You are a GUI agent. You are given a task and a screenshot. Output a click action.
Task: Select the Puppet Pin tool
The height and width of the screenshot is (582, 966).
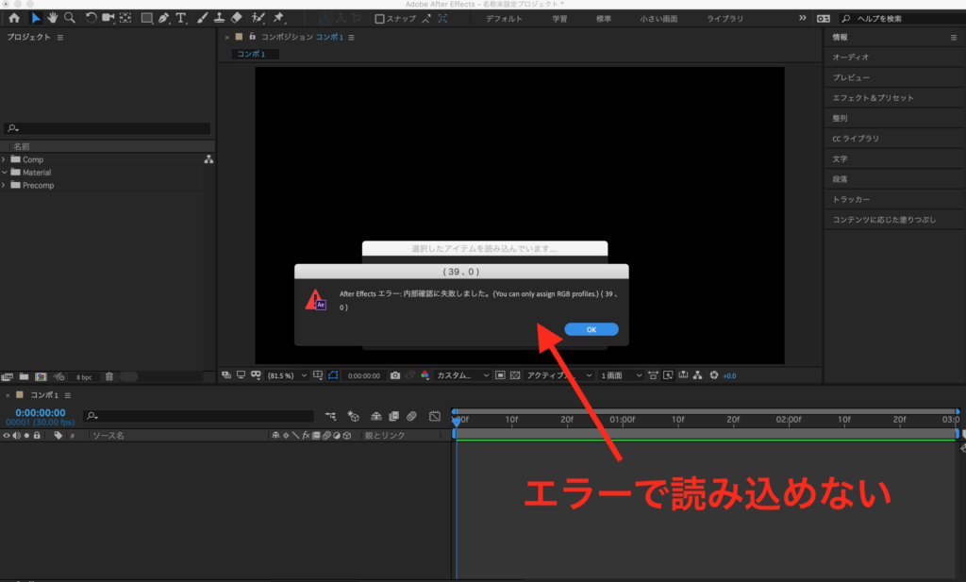pyautogui.click(x=278, y=18)
